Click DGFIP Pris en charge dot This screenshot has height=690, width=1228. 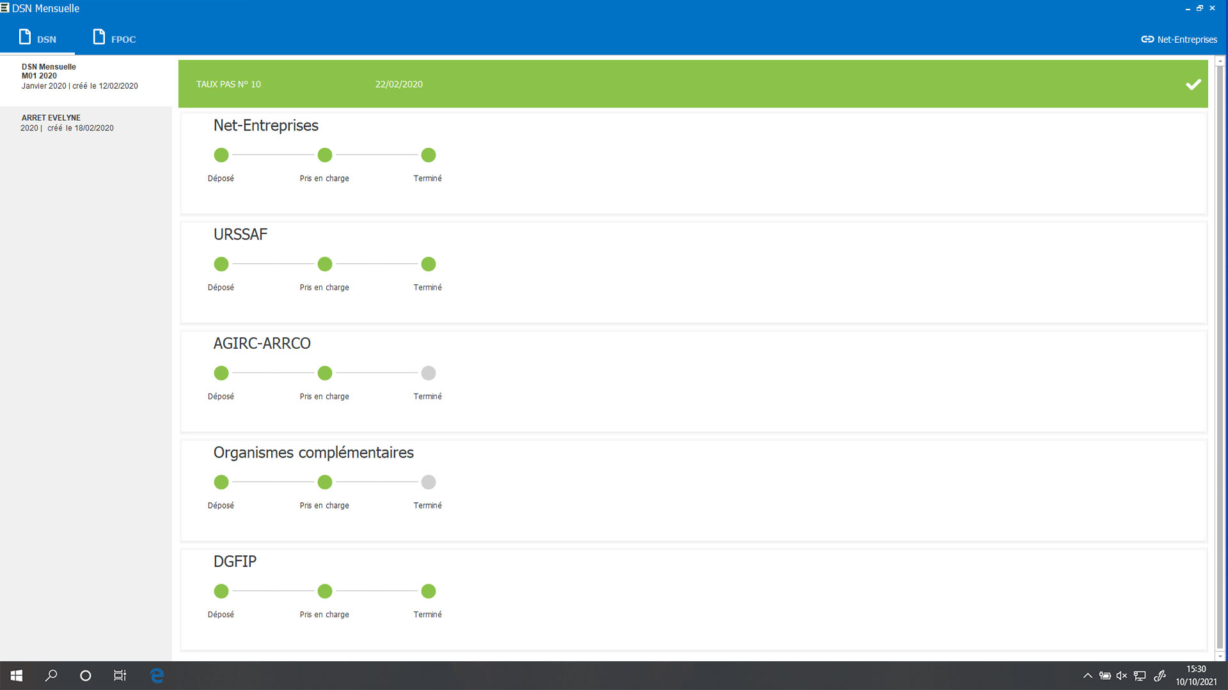pos(325,591)
